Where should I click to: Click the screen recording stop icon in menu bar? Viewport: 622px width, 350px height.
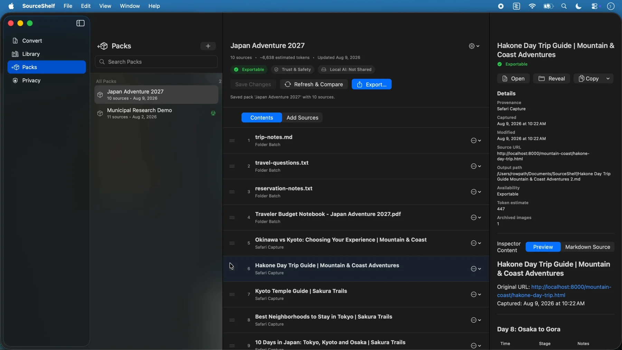click(501, 6)
